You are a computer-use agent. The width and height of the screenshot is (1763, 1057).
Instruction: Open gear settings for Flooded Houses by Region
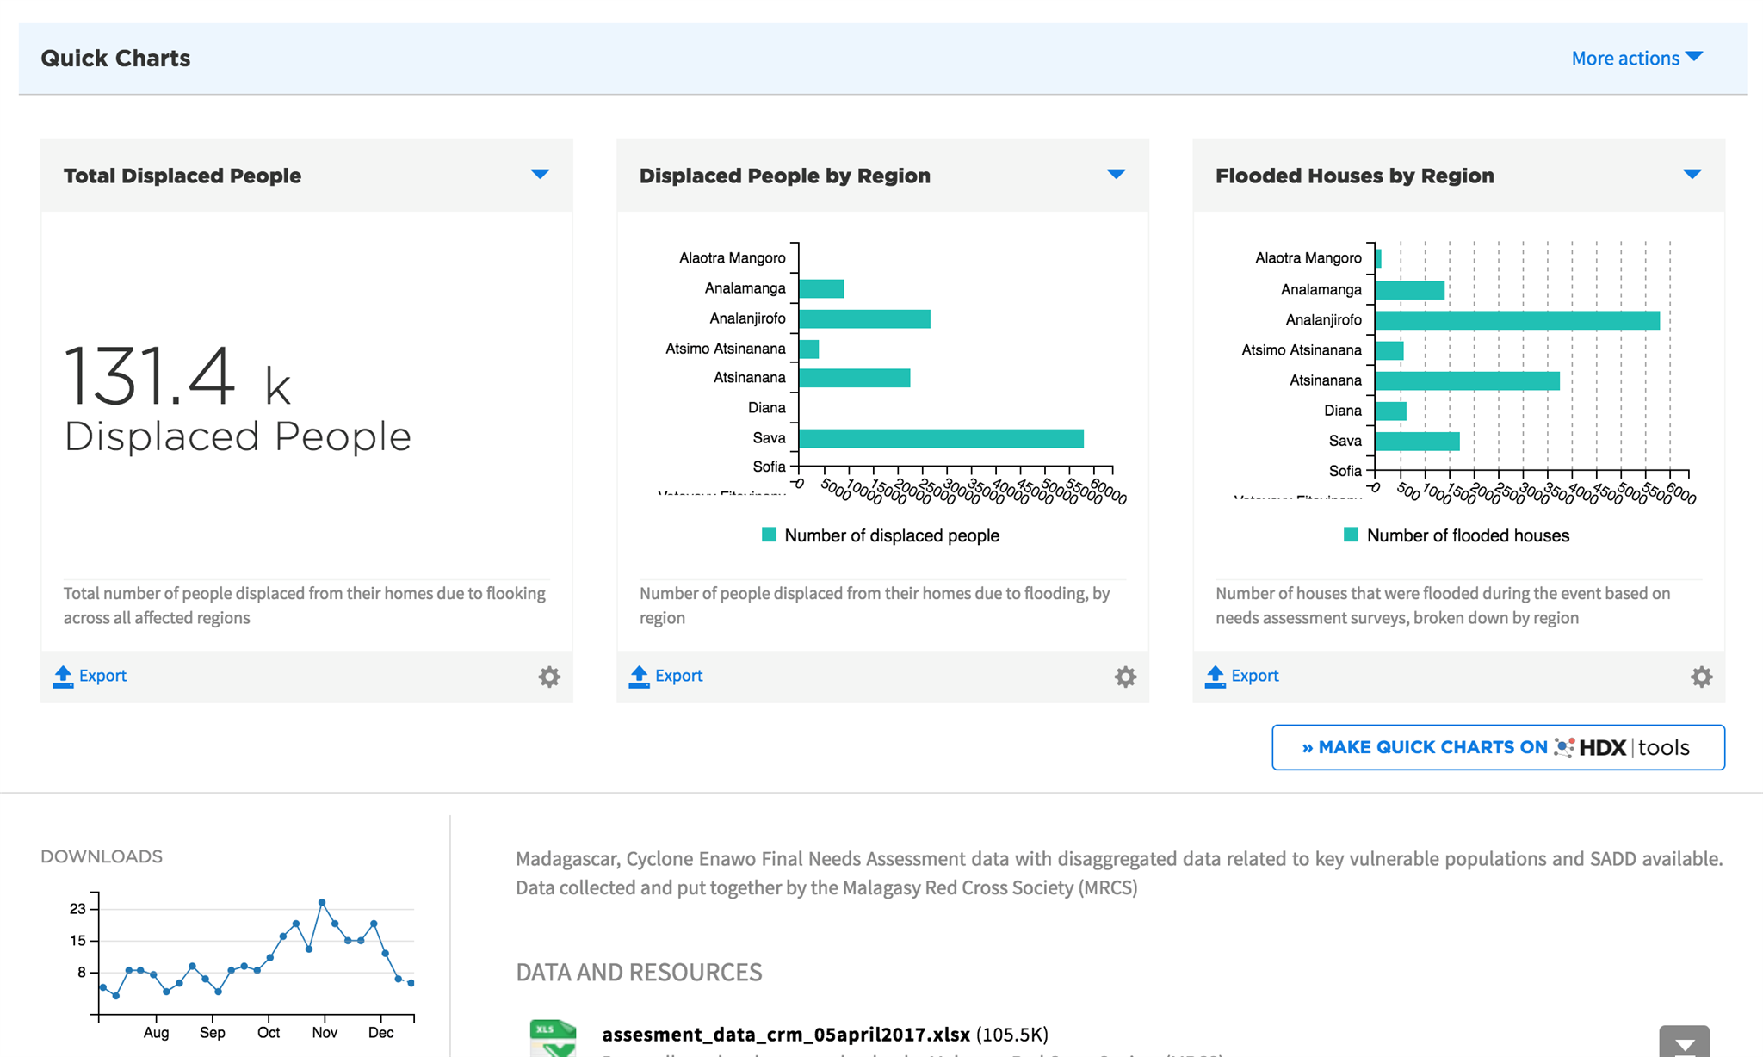click(1701, 677)
